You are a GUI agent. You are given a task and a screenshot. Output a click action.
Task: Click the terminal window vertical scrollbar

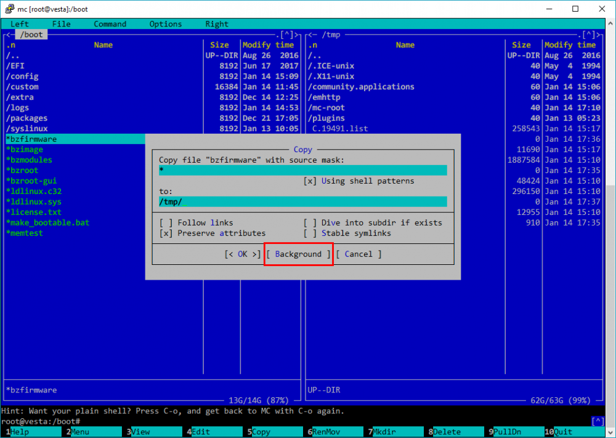tap(611, 227)
